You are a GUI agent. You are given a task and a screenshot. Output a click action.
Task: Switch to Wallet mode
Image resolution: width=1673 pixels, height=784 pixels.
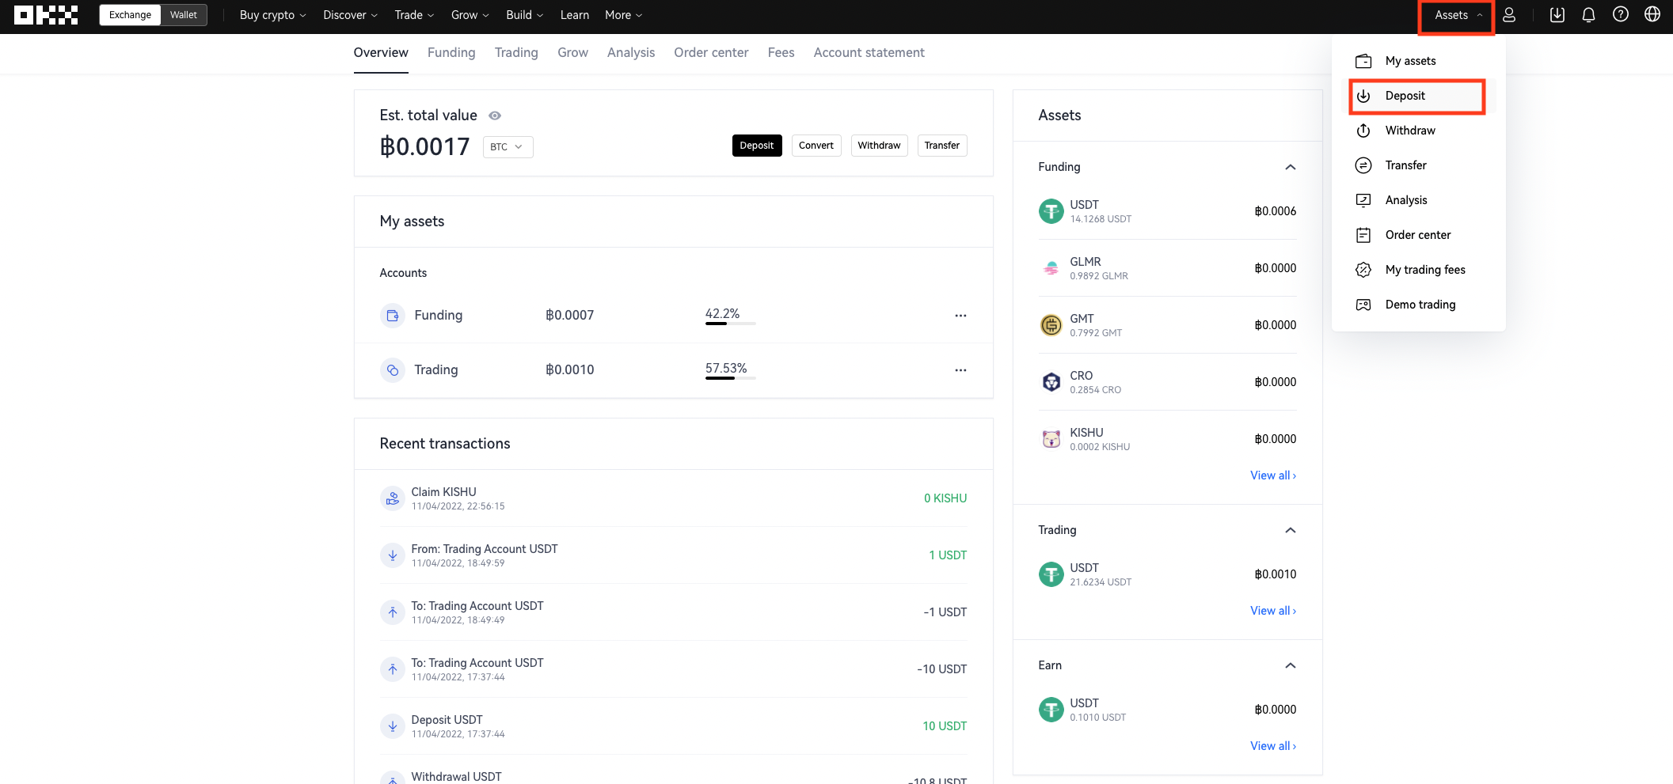184,15
